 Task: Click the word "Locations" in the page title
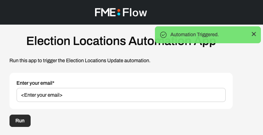[x=100, y=41]
